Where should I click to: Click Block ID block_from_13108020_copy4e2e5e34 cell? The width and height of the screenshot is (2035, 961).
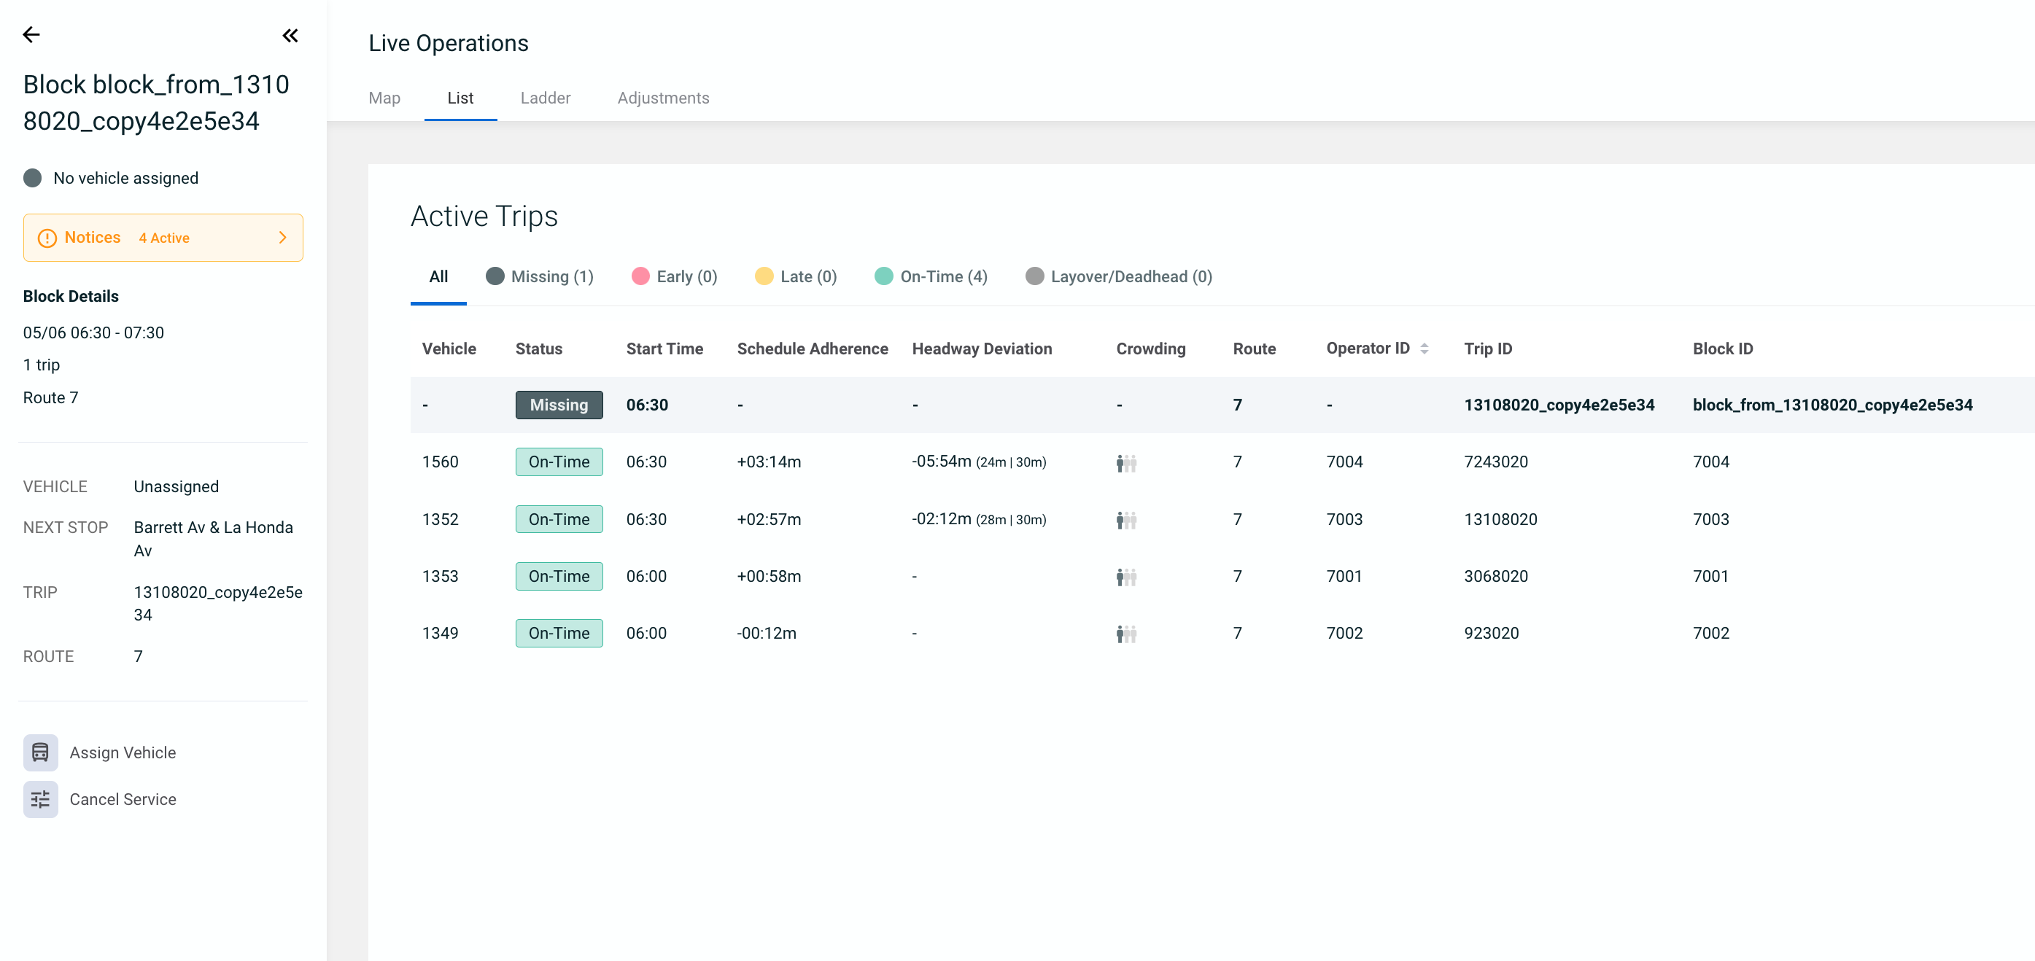pos(1833,405)
